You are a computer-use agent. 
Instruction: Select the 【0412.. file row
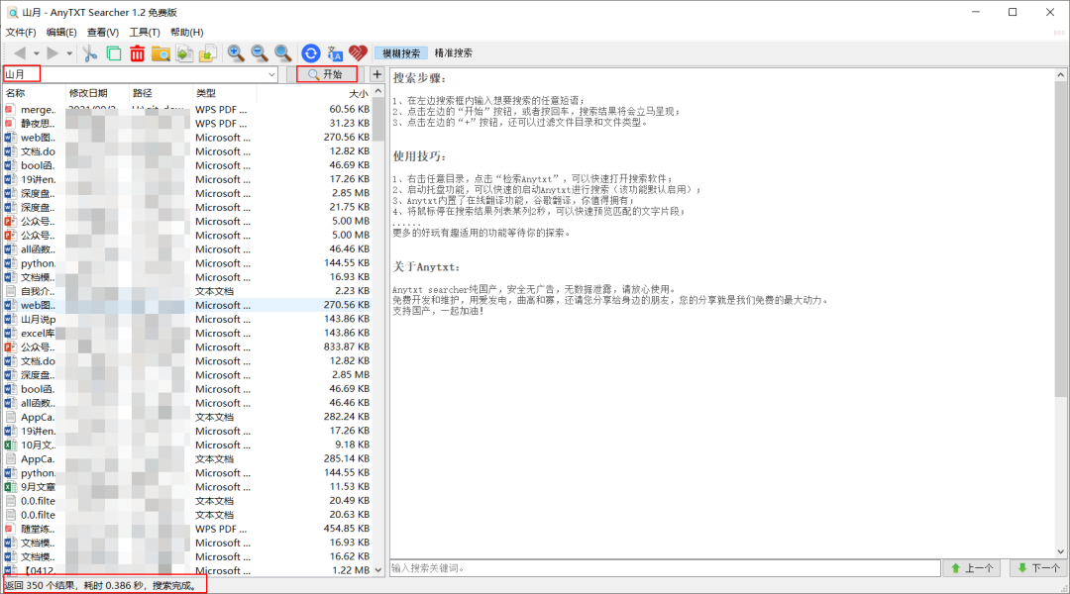point(187,571)
